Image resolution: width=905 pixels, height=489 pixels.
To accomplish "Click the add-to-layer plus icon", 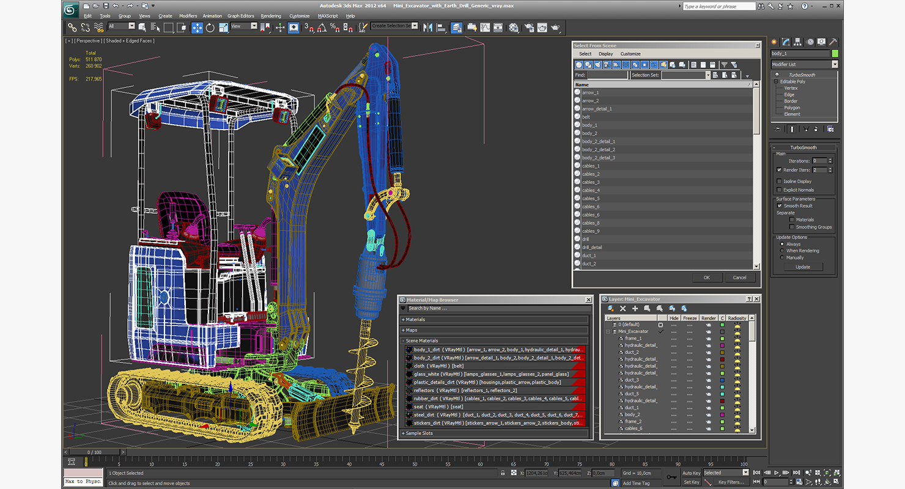I will [x=635, y=309].
